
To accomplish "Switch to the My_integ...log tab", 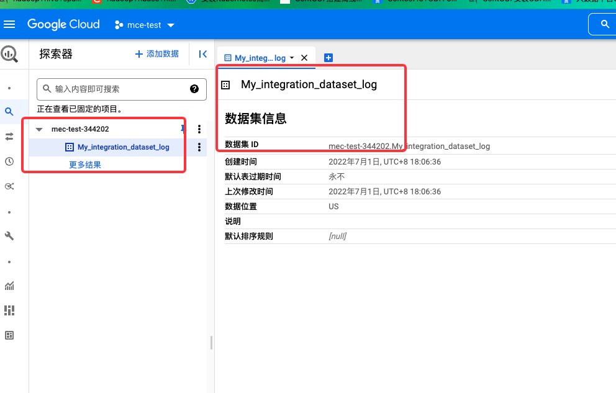I will point(260,58).
